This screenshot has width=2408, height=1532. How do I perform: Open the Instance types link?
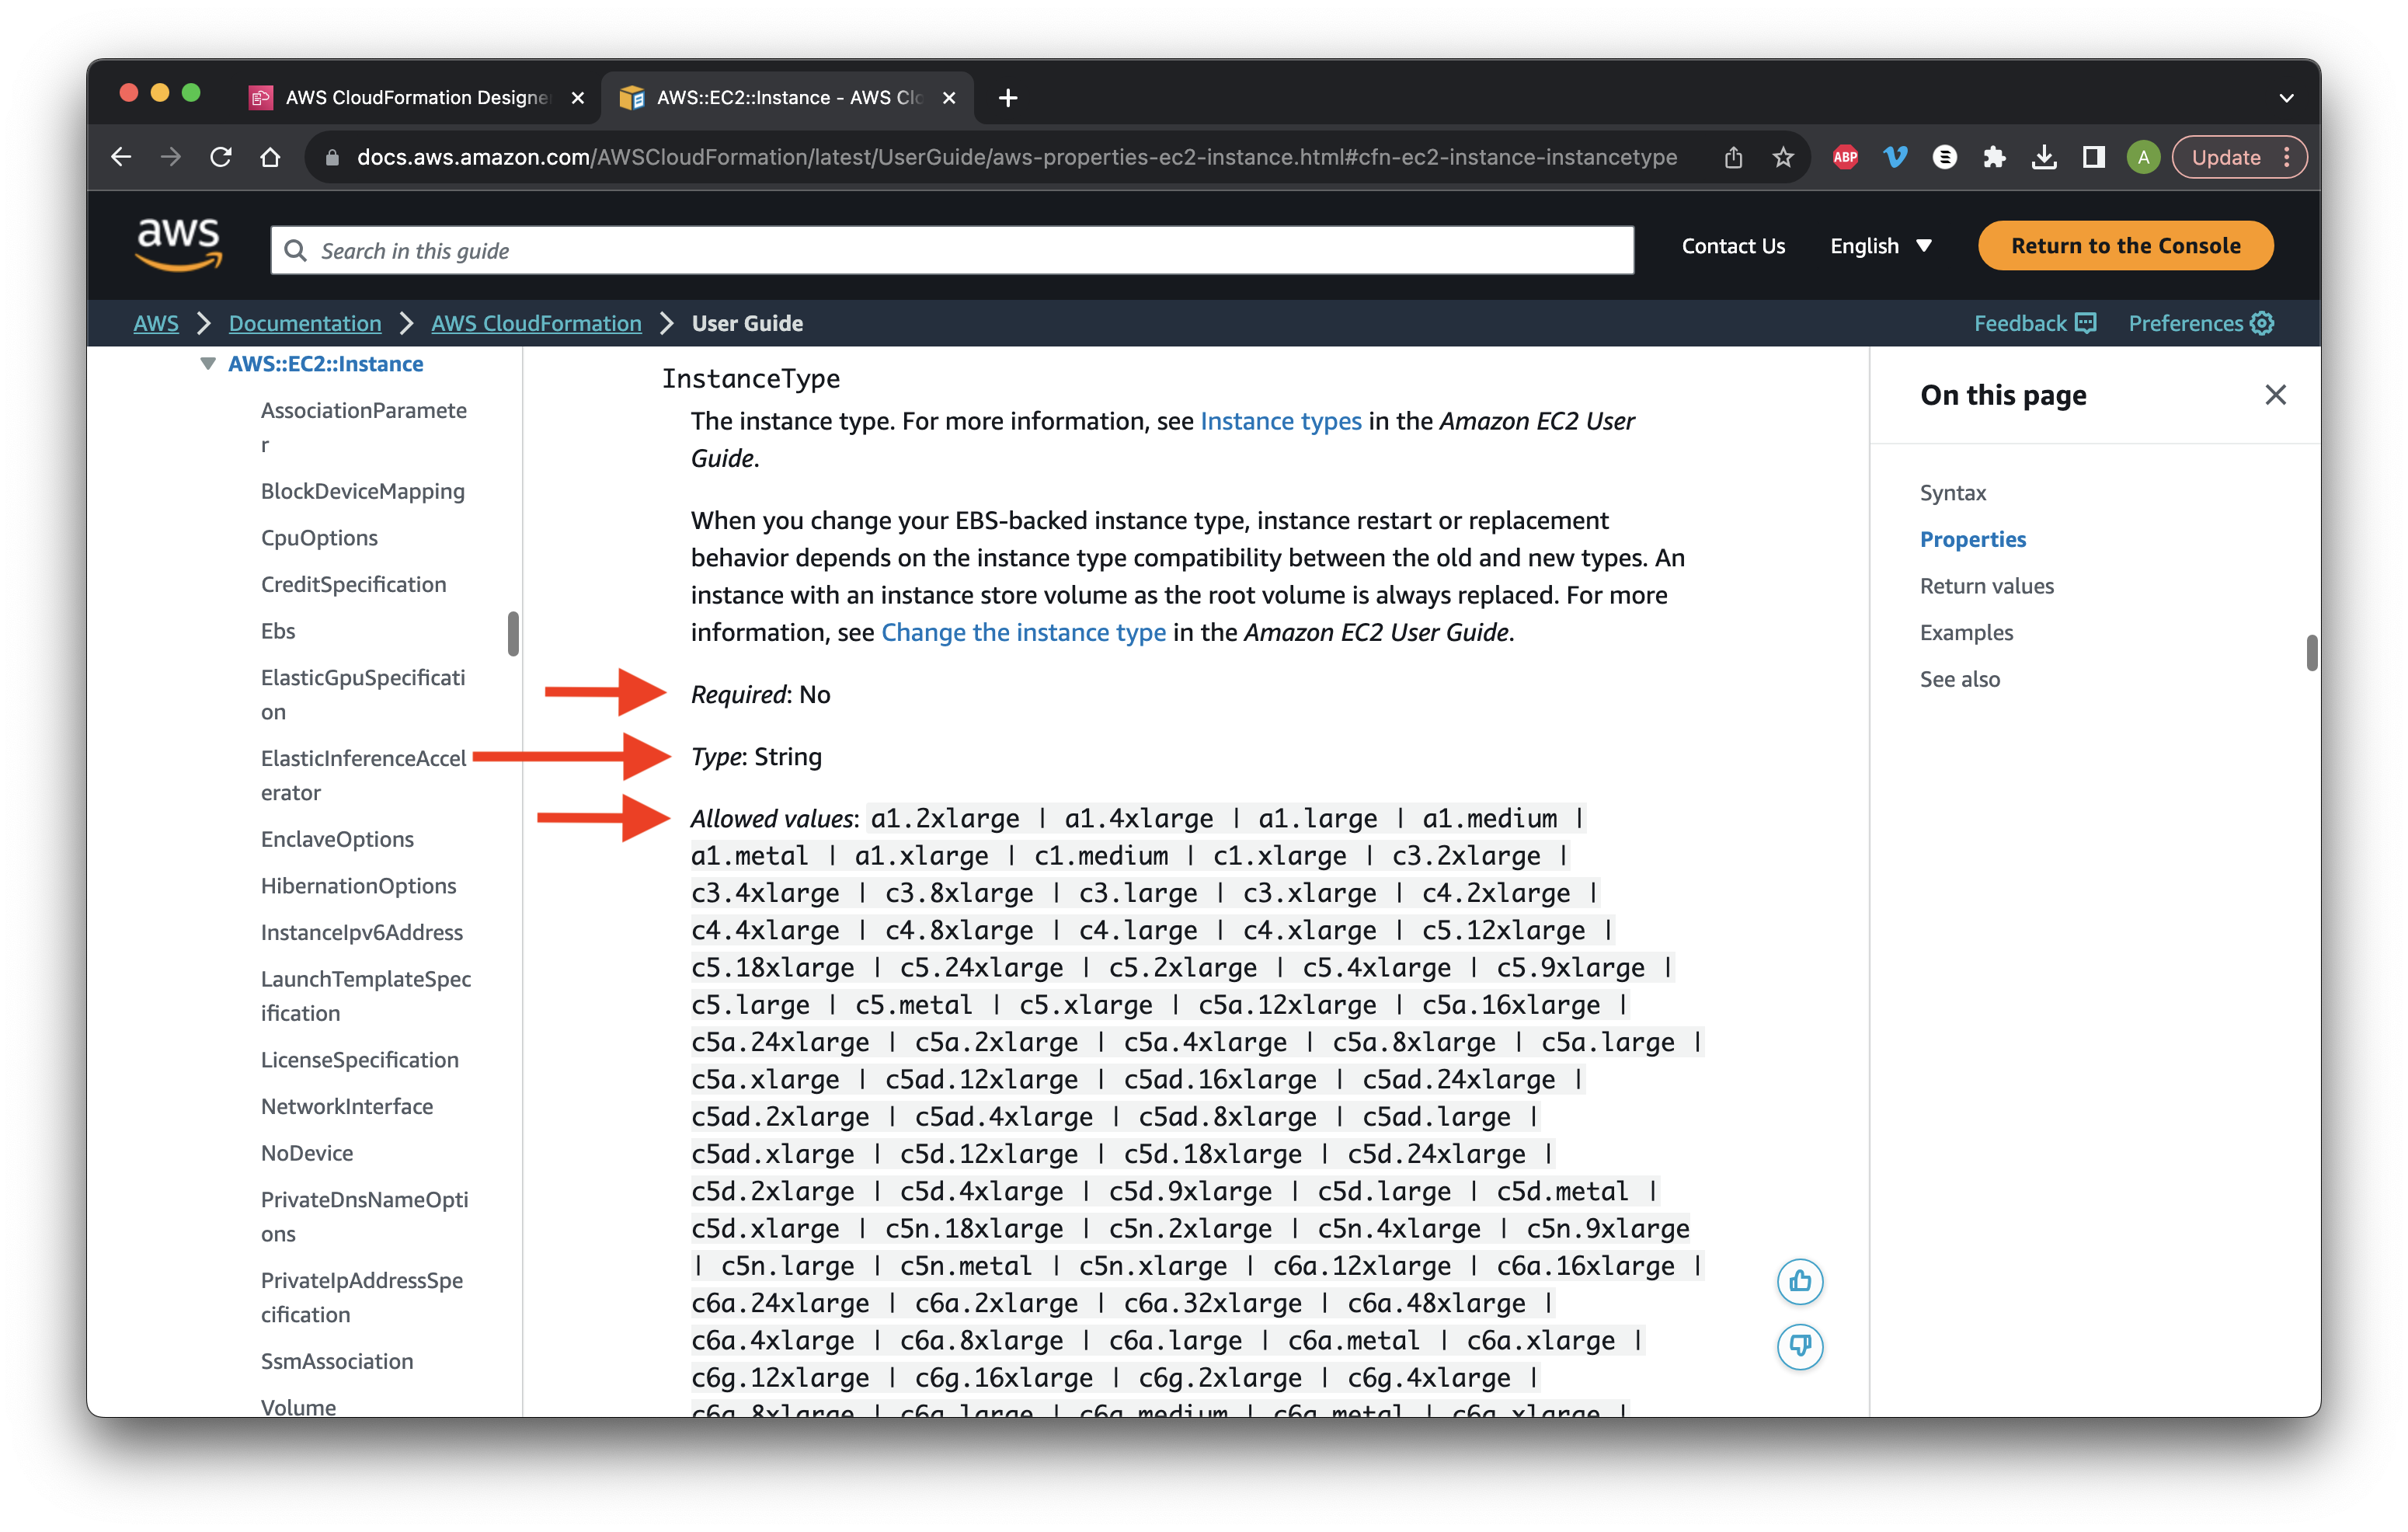click(1280, 421)
